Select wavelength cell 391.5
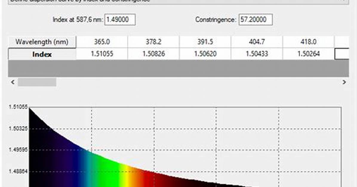Viewport: 357px width, 187px height. click(x=205, y=42)
